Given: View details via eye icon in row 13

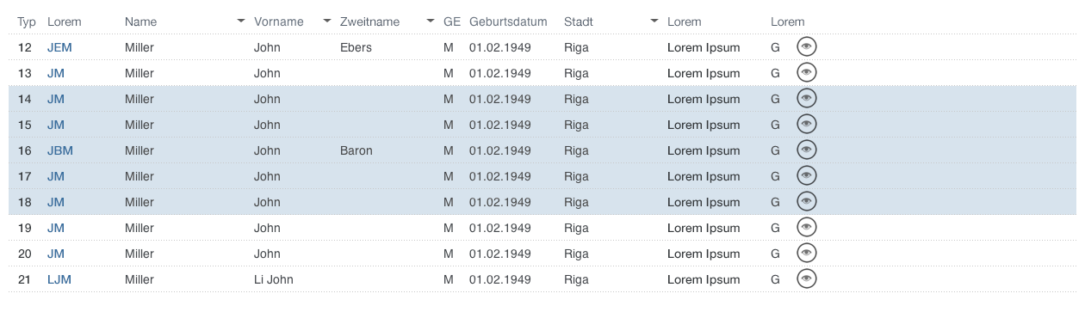Looking at the screenshot, I should [806, 73].
